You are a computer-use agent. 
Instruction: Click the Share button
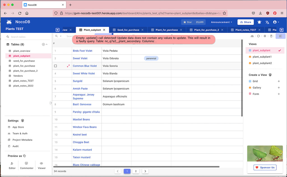click(246, 22)
